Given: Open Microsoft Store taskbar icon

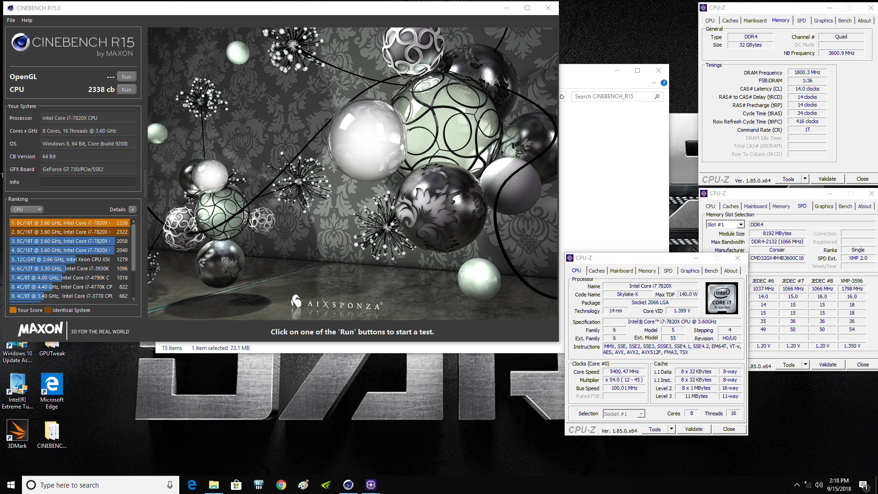Looking at the screenshot, I should pyautogui.click(x=236, y=485).
